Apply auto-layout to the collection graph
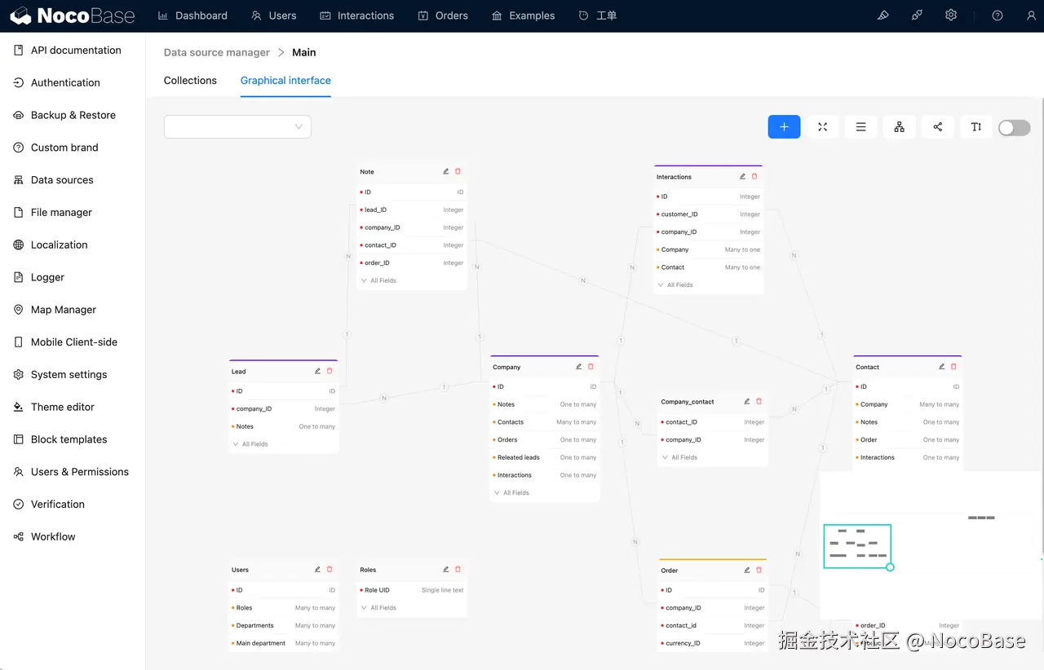The width and height of the screenshot is (1044, 670). [899, 126]
